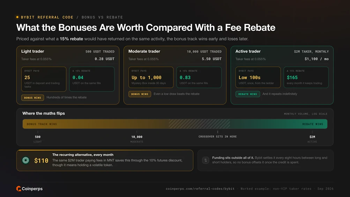Image resolution: width=350 pixels, height=197 pixels.
Task: Click the 500 Light tick marker
Action: coord(38,137)
